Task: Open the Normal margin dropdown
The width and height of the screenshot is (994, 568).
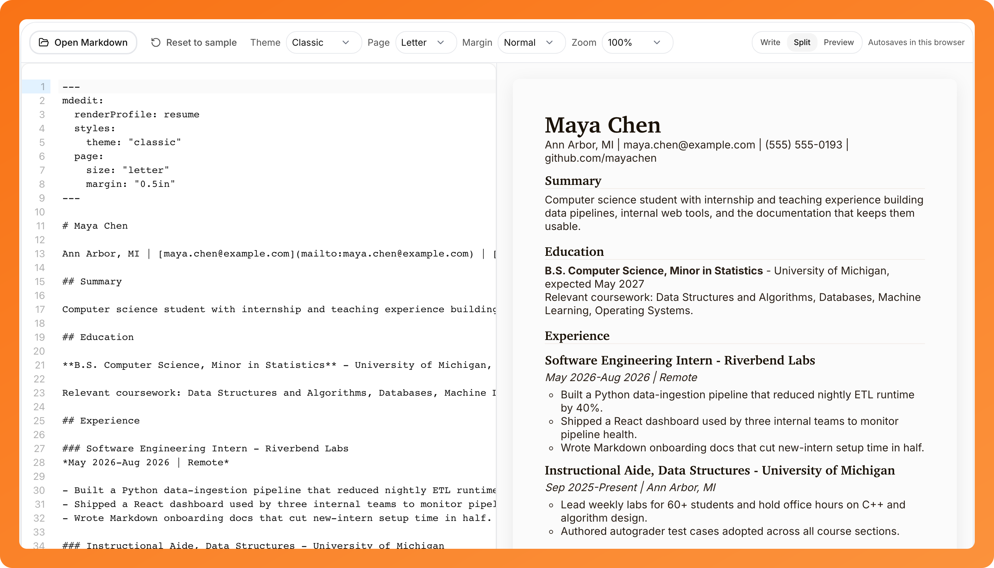Action: point(531,42)
